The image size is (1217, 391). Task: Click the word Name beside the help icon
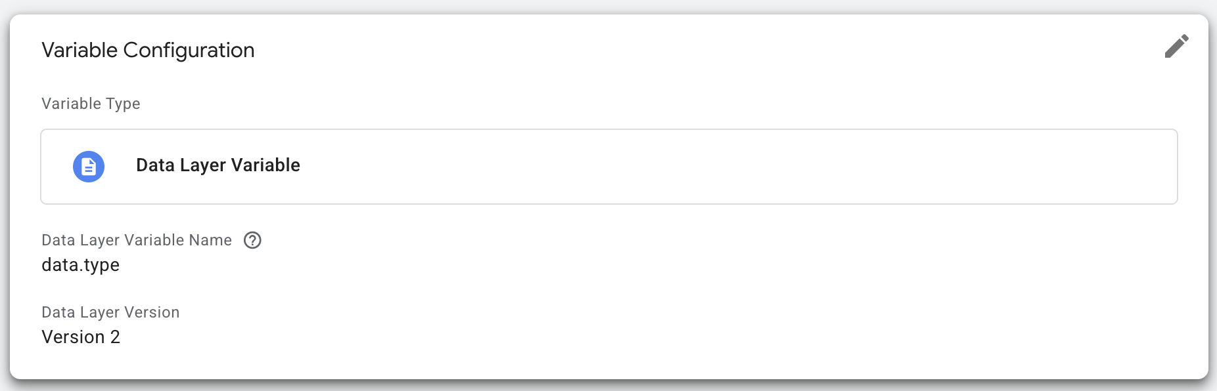[x=210, y=240]
